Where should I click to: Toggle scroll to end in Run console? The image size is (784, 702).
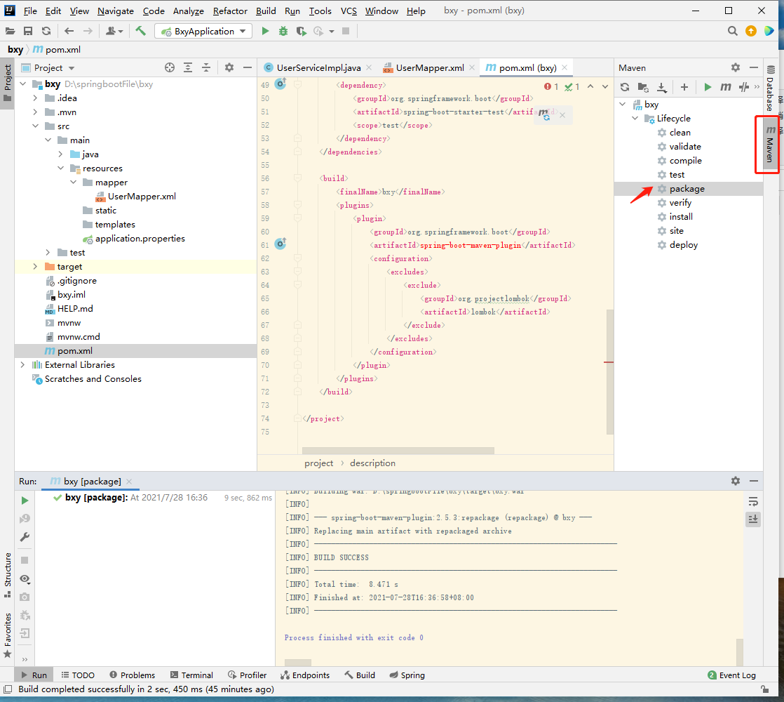click(x=753, y=519)
